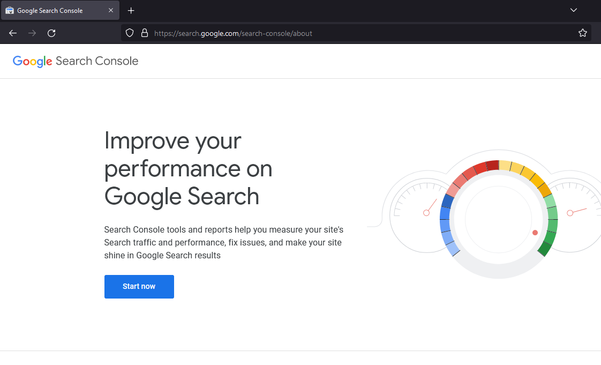Click the Search Console tab favicon
This screenshot has width=601, height=365.
tap(10, 11)
